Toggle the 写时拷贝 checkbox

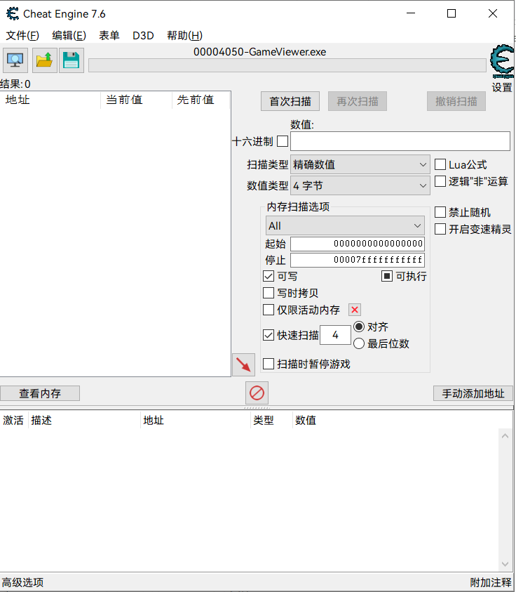pyautogui.click(x=269, y=293)
